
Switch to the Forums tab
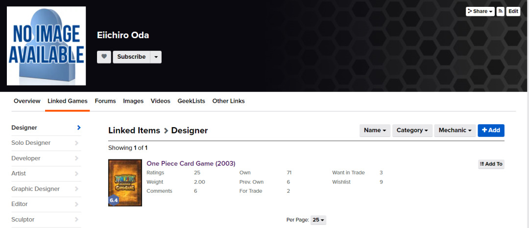coord(105,101)
